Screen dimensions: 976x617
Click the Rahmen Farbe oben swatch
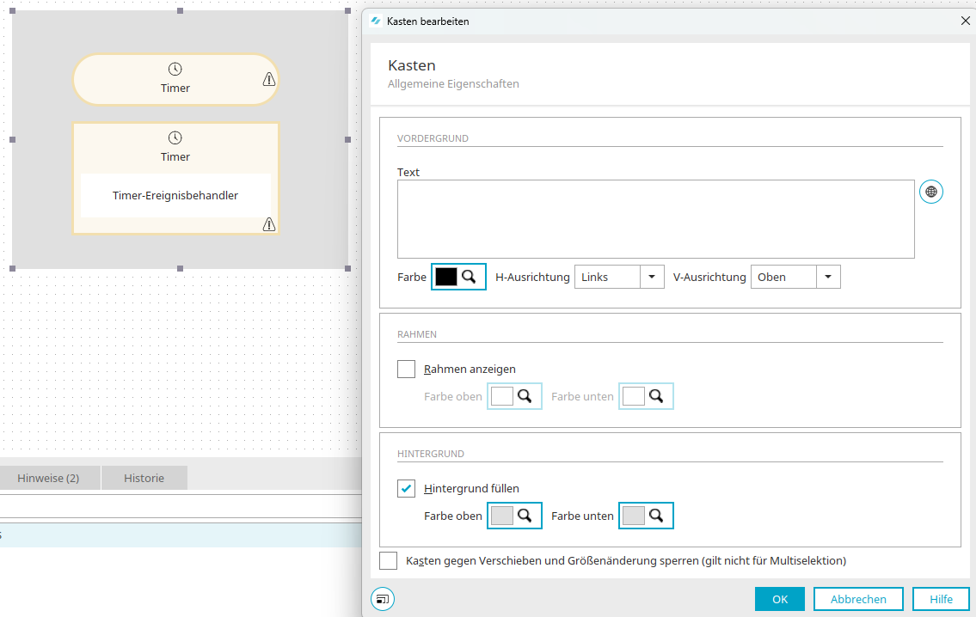coord(501,396)
